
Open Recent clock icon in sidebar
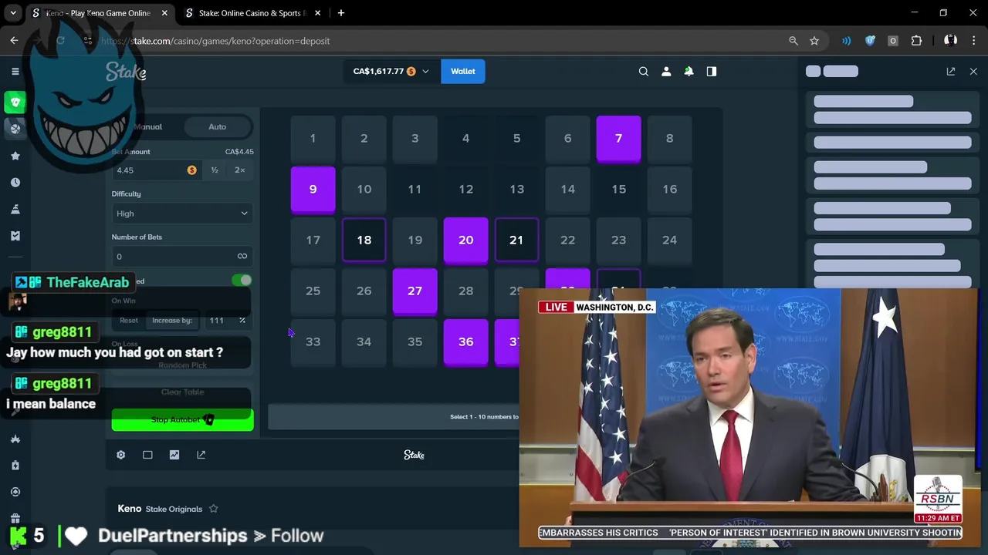click(15, 183)
